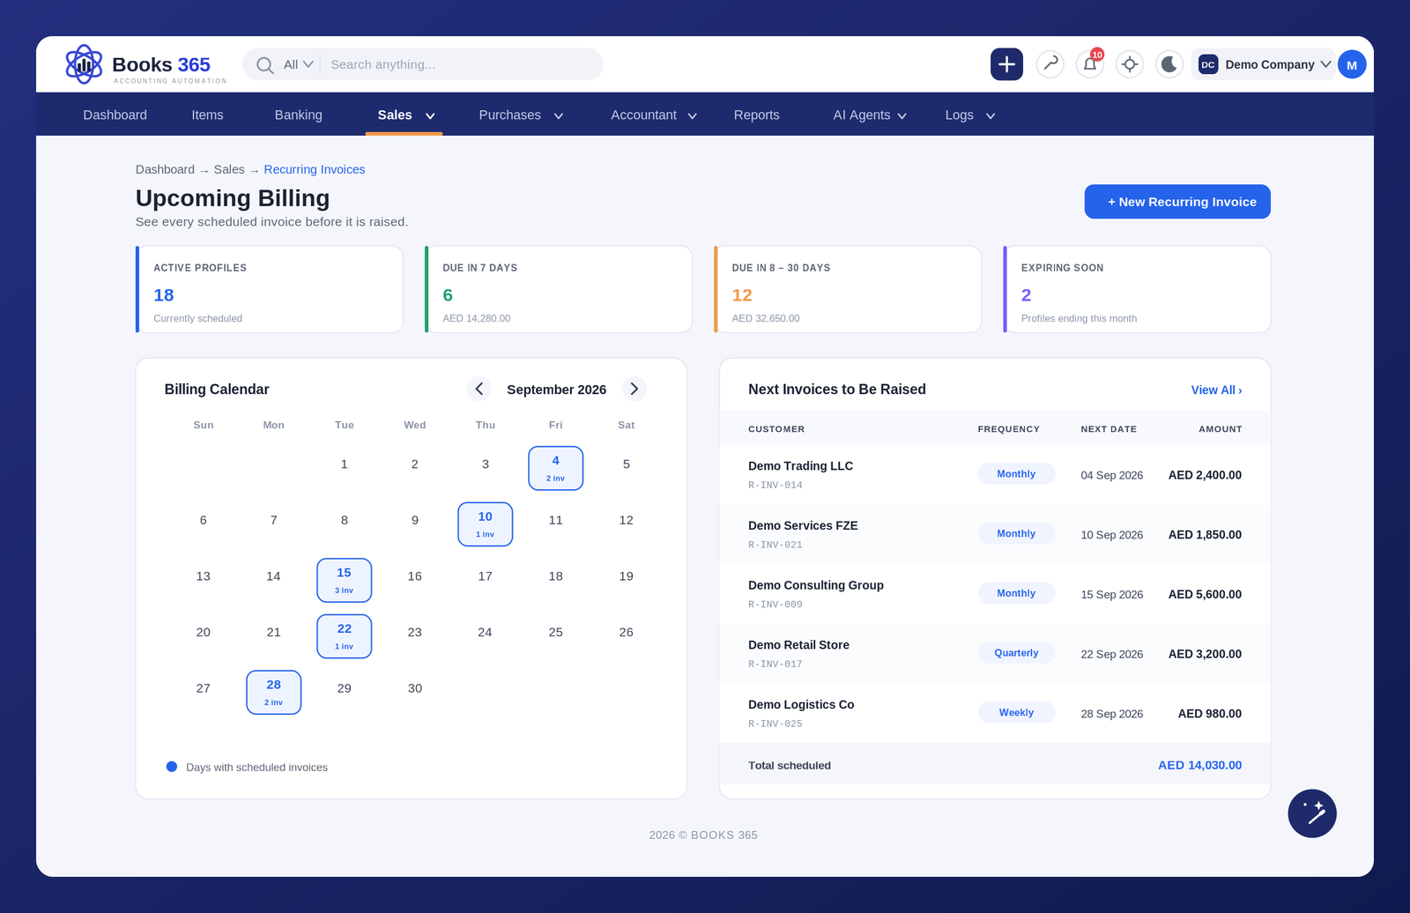Click the Customer column header
The width and height of the screenshot is (1410, 913).
[776, 429]
